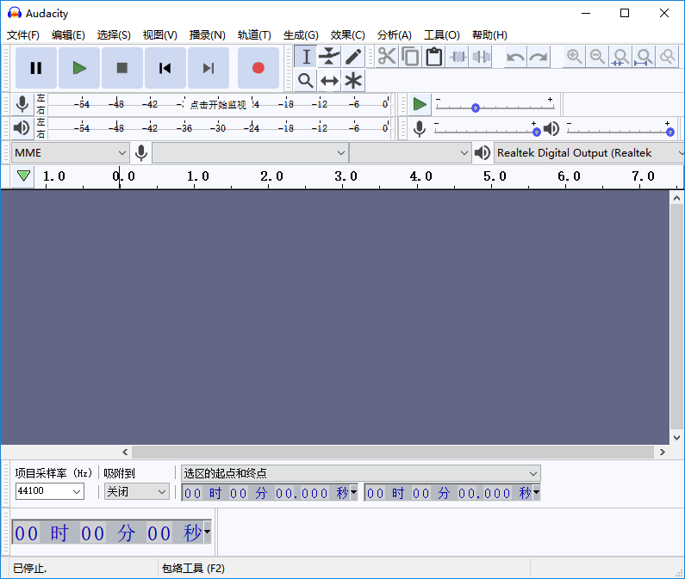
Task: Click the horizontal scrollbar right arrow
Action: (663, 452)
